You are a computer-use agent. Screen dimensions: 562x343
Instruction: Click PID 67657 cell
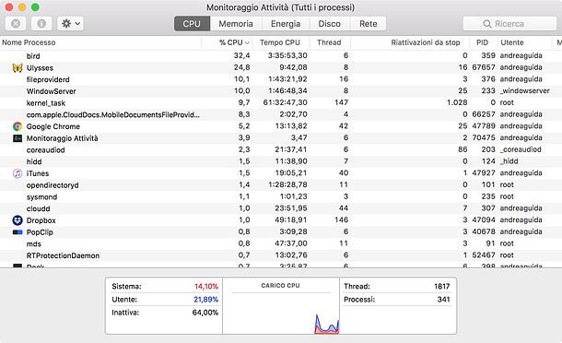(x=484, y=67)
